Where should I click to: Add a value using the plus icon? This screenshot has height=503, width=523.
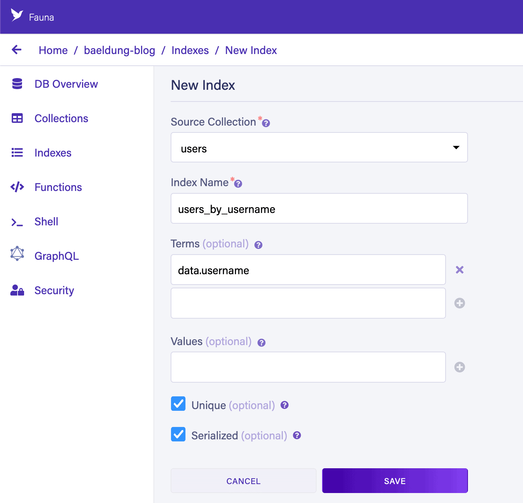tap(459, 367)
